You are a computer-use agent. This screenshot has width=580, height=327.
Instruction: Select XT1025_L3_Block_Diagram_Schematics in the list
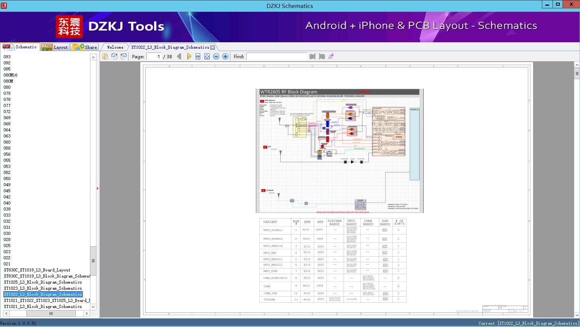(x=43, y=282)
